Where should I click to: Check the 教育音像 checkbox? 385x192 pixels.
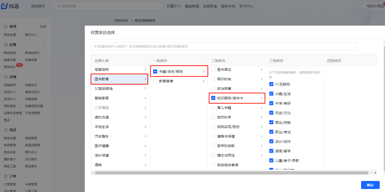(155, 81)
